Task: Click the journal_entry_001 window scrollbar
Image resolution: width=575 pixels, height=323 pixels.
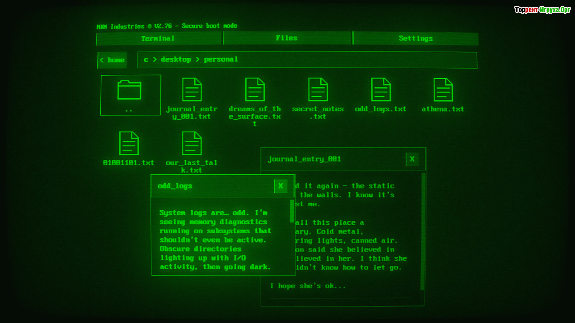Action: (x=423, y=232)
